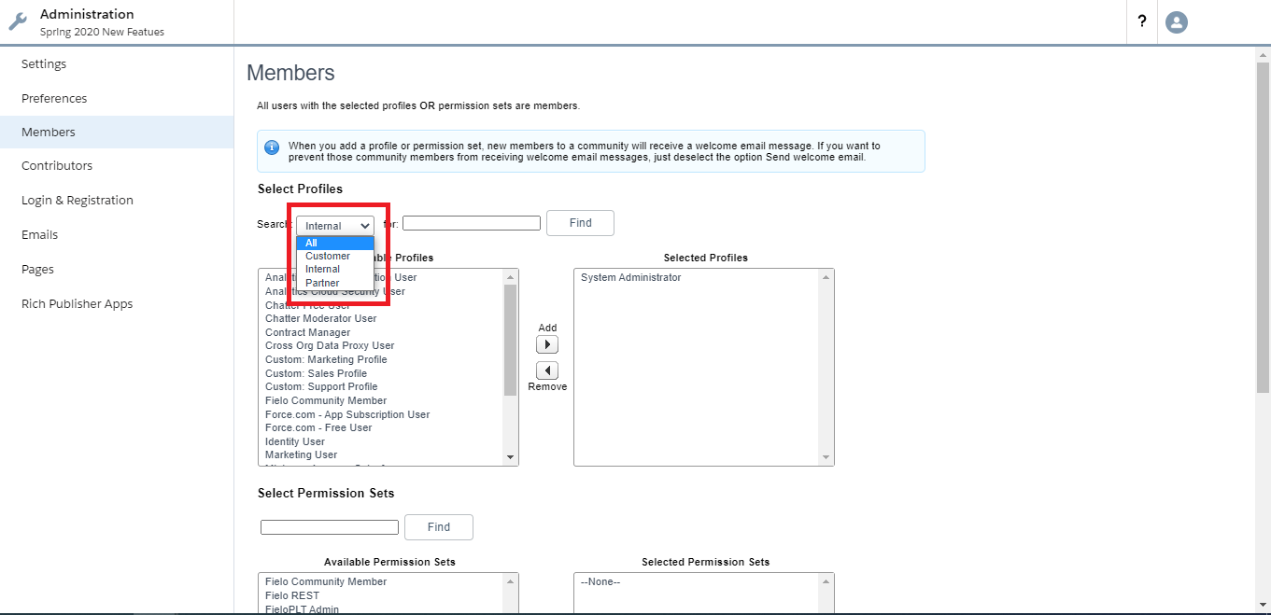Viewport: 1271px width, 615px height.
Task: Choose Customer in the search dropdown
Action: 334,256
